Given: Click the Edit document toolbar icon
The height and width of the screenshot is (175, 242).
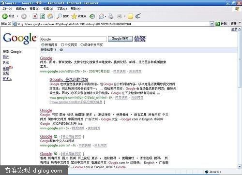Looking at the screenshot, I should click(x=120, y=16).
